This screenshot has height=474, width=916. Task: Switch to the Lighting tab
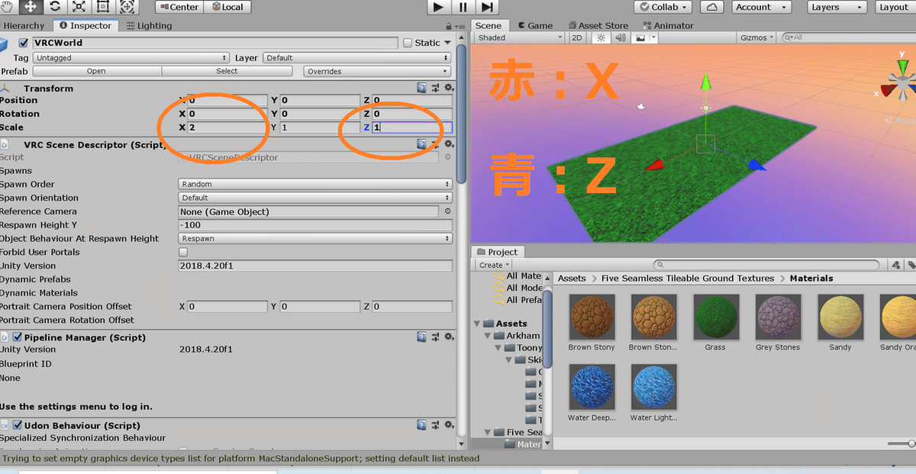click(x=149, y=26)
